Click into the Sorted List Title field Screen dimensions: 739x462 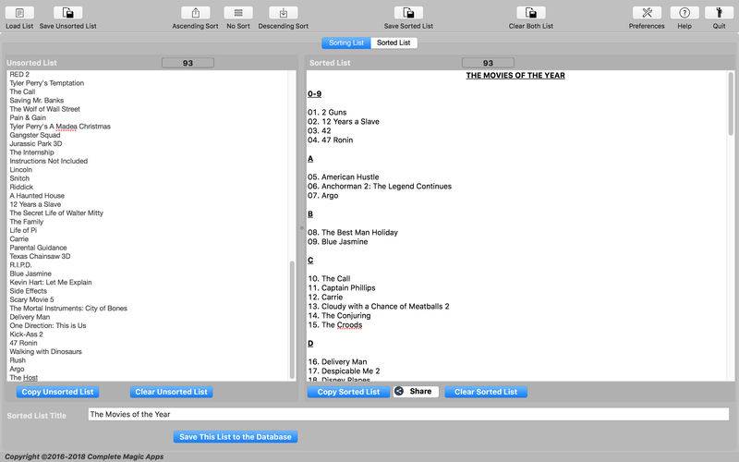408,414
